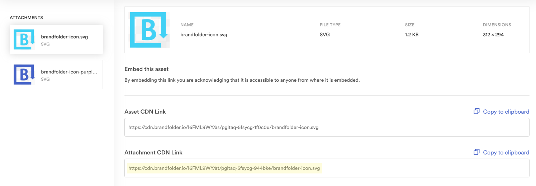Click the highlighted Attachment CDN URL text
The width and height of the screenshot is (536, 186).
(x=224, y=168)
